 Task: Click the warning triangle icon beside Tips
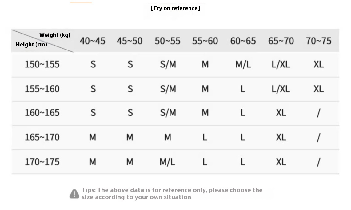tap(74, 194)
